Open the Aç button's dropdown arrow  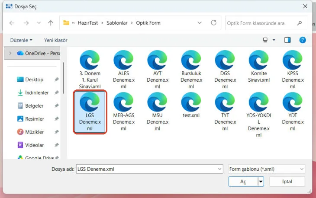tap(261, 182)
